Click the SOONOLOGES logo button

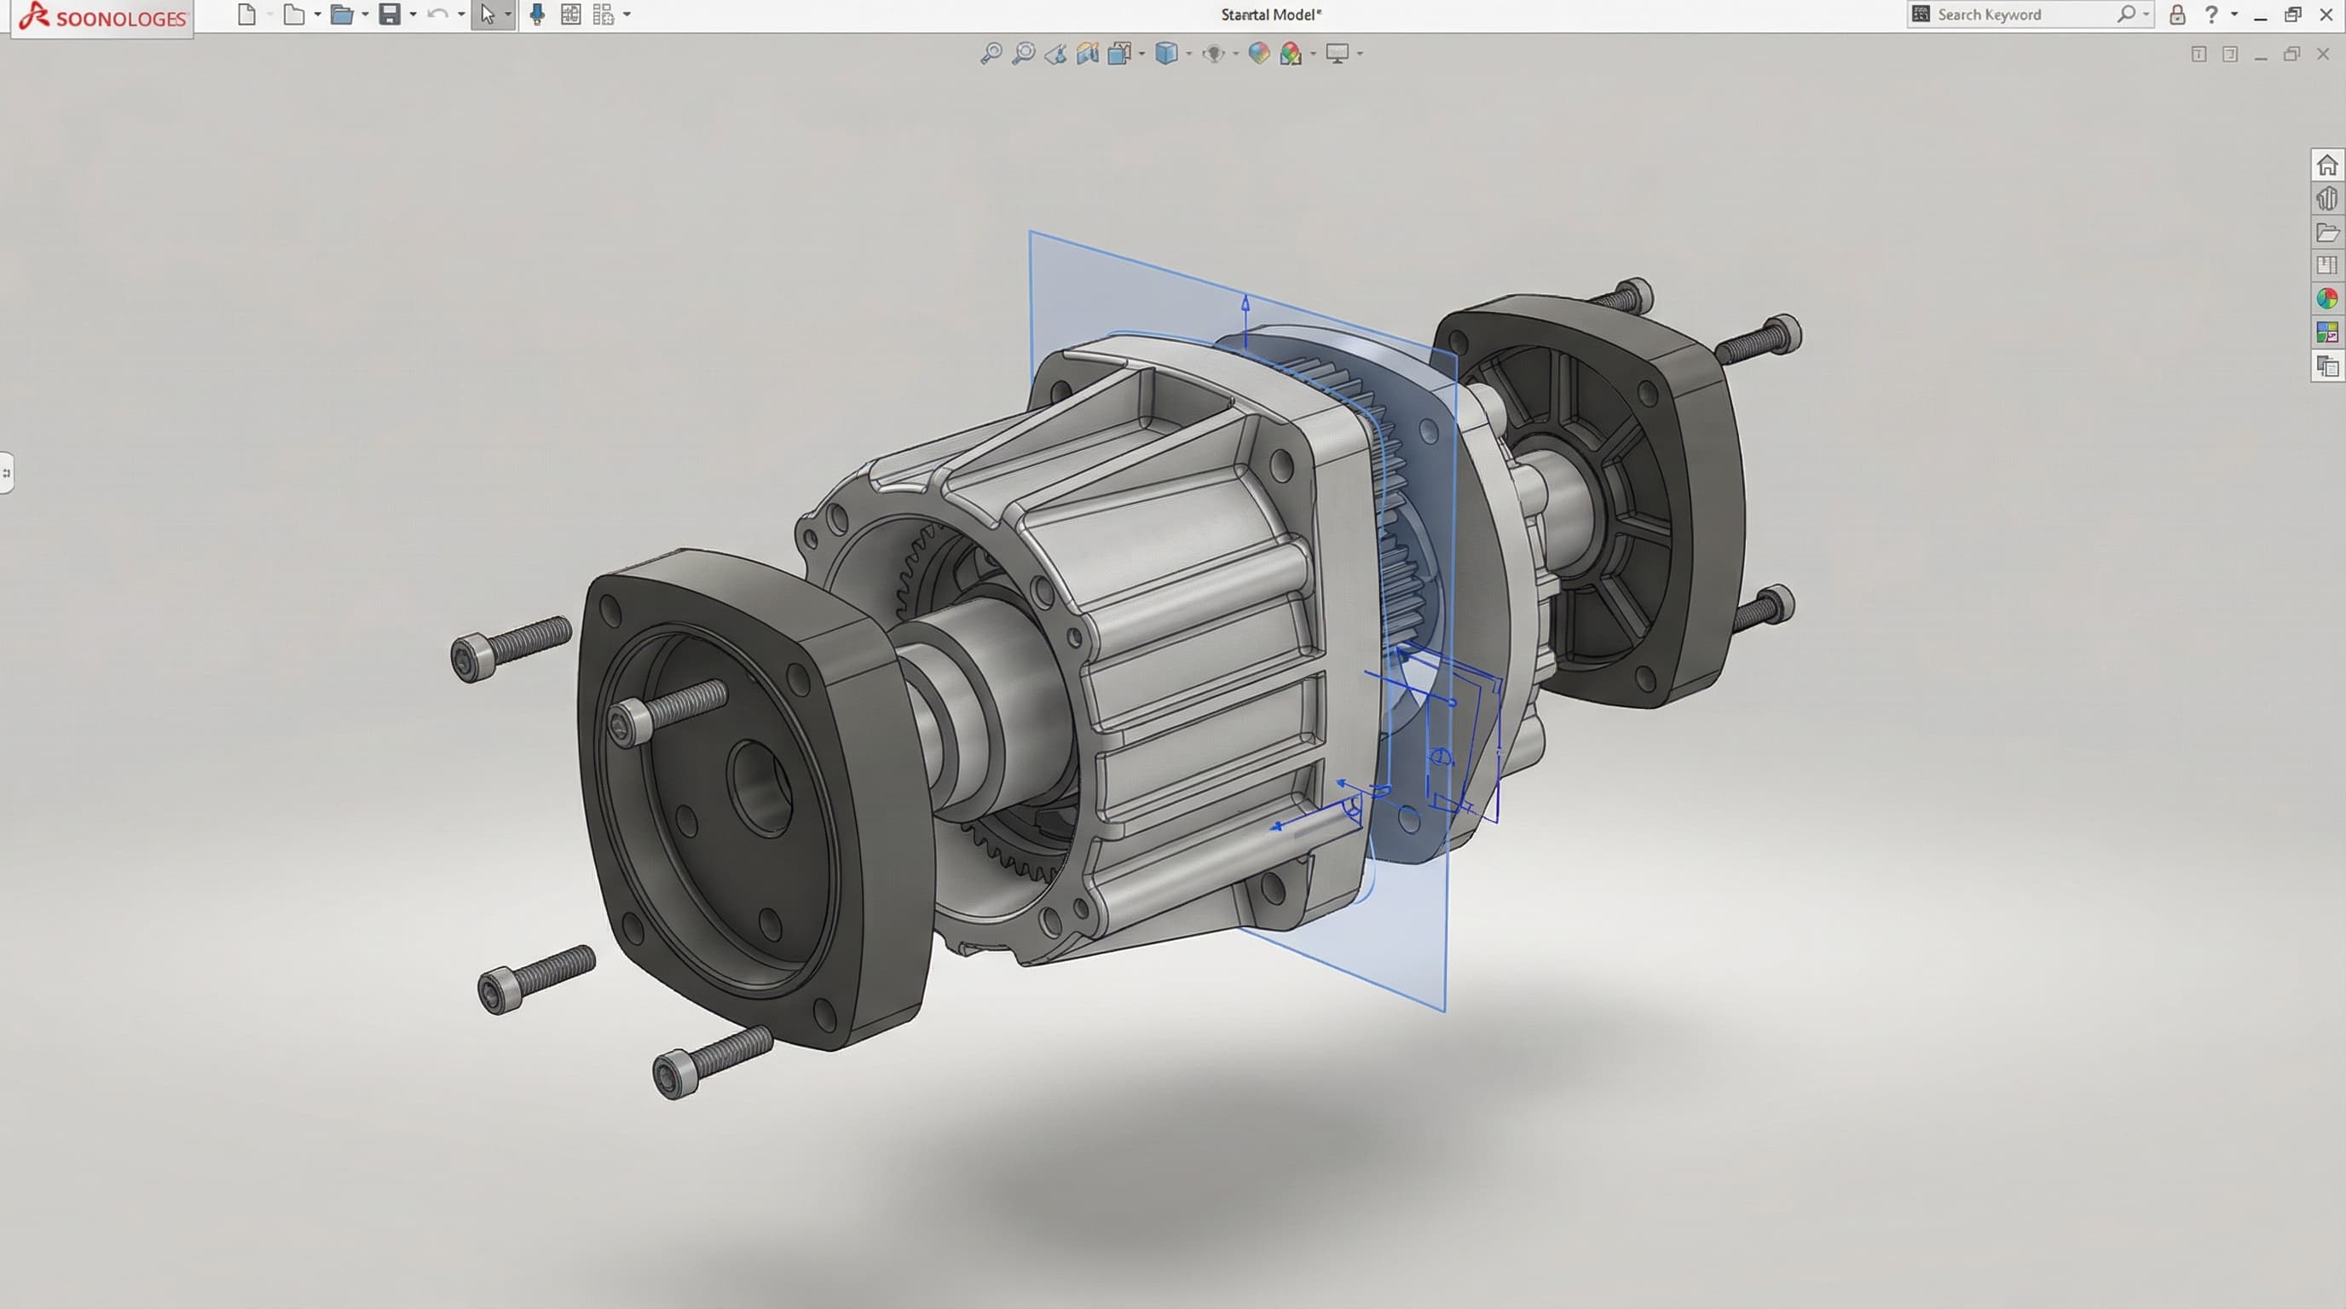click(x=101, y=15)
